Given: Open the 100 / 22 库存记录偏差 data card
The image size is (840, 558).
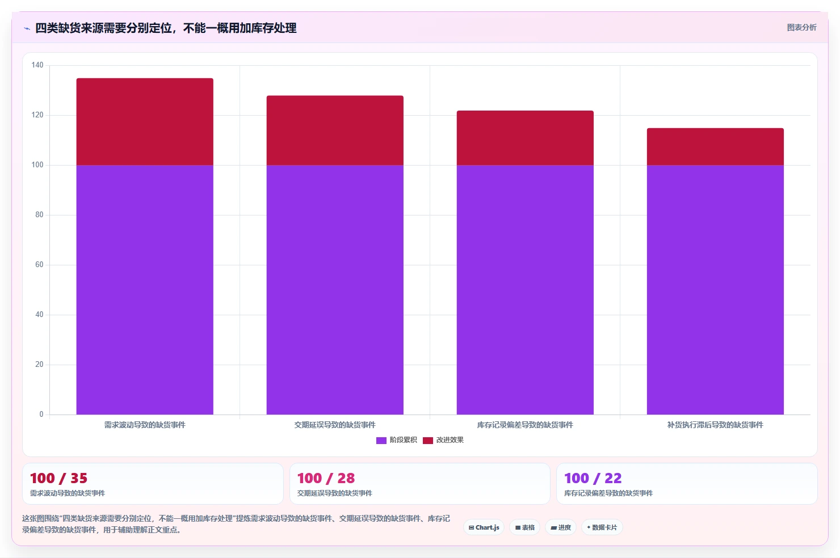Looking at the screenshot, I should coord(687,484).
